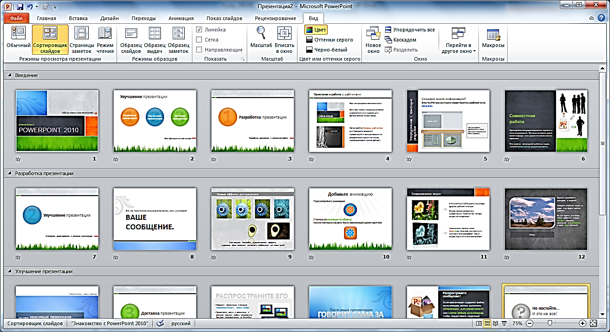Open the Показать group dialog launcher

point(243,60)
